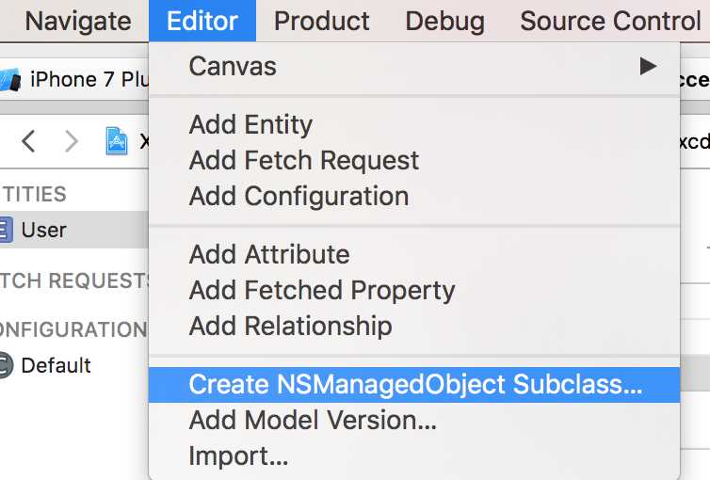710x480 pixels.
Task: Open the Navigate menu
Action: click(78, 22)
